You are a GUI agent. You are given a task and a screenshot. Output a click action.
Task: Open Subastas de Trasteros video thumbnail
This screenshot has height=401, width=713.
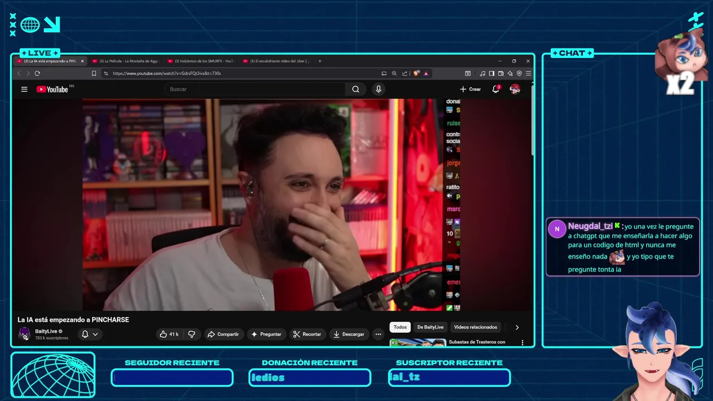click(418, 342)
